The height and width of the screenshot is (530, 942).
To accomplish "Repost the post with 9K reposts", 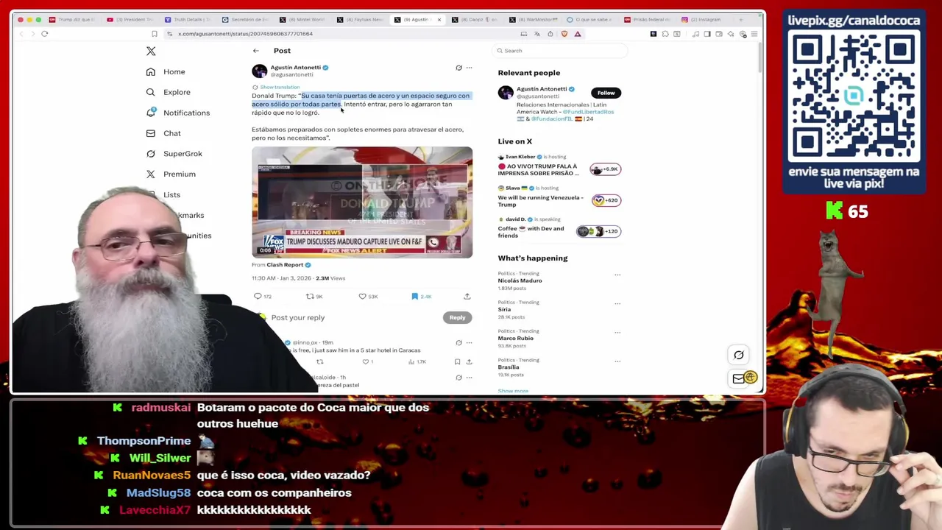I will pyautogui.click(x=314, y=297).
